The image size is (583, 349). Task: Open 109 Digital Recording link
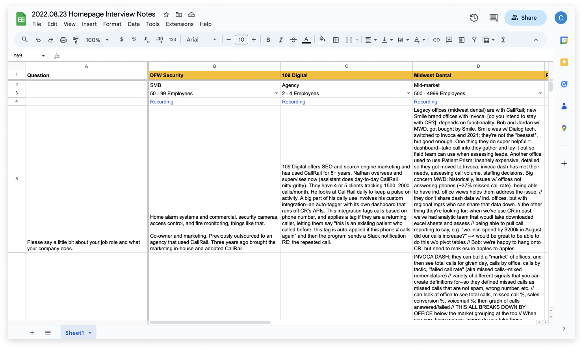(293, 102)
